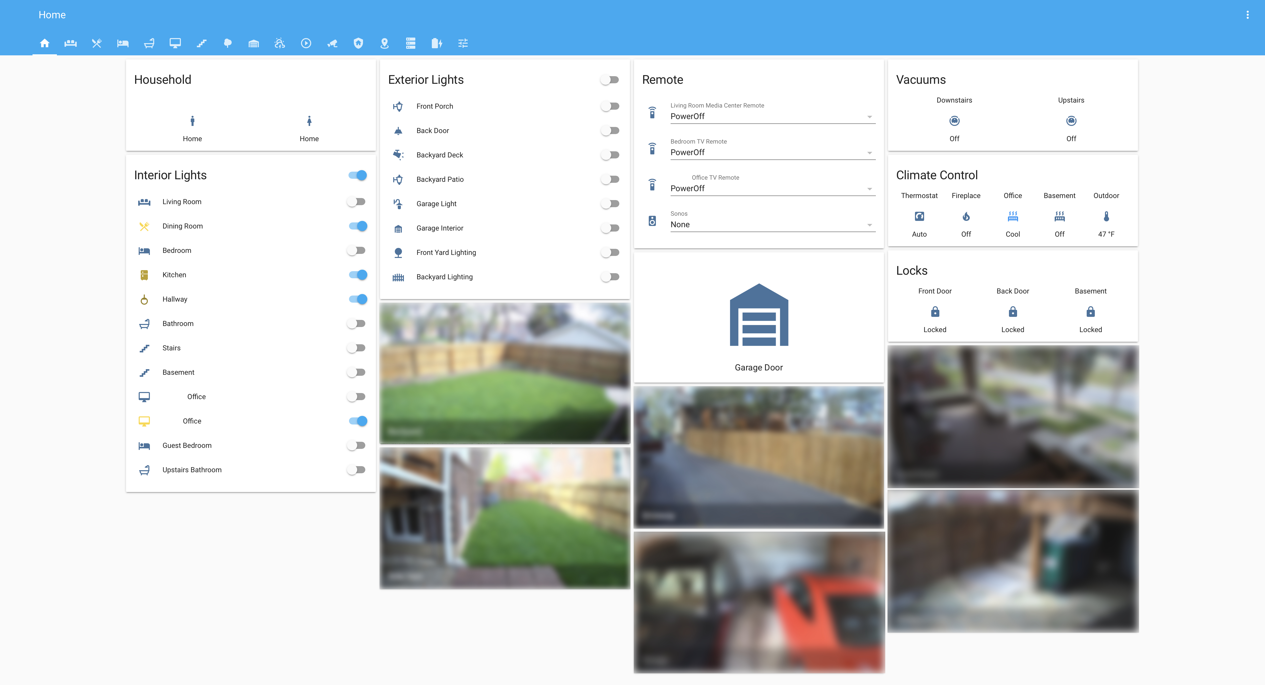Click the Front Door lock icon
This screenshot has width=1265, height=685.
[x=935, y=312]
